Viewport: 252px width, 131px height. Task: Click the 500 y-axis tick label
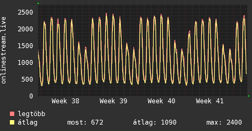[x=27, y=80]
